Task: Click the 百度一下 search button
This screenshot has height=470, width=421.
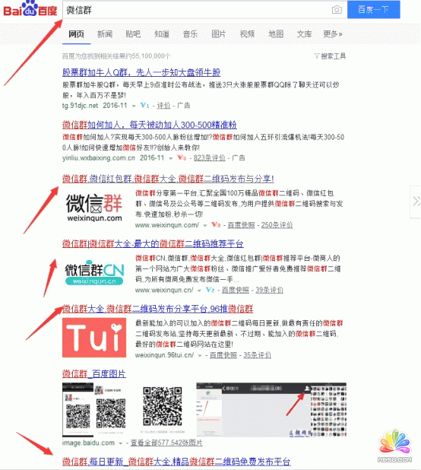Action: click(x=373, y=10)
